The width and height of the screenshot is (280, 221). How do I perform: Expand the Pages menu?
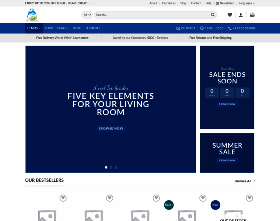coord(63,28)
